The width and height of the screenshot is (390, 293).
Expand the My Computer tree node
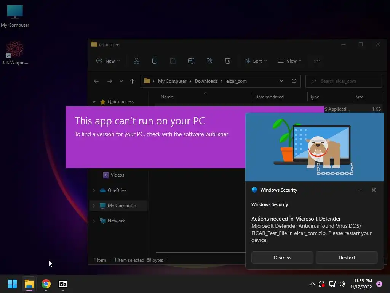click(94, 206)
